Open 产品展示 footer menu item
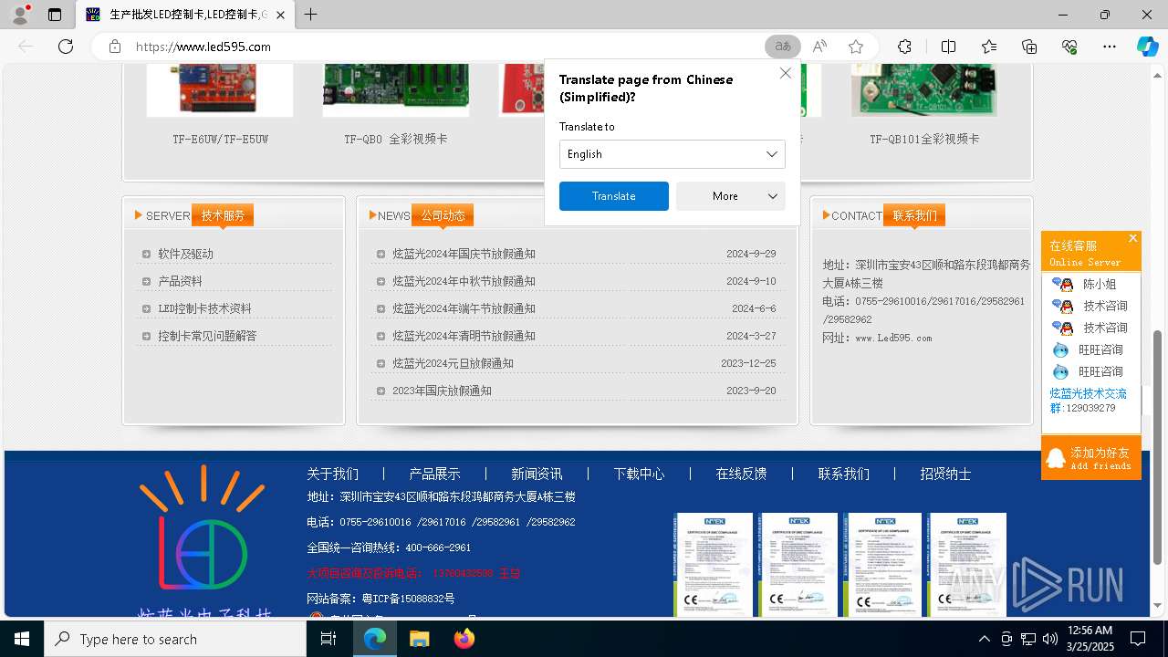The image size is (1168, 657). pos(434,474)
